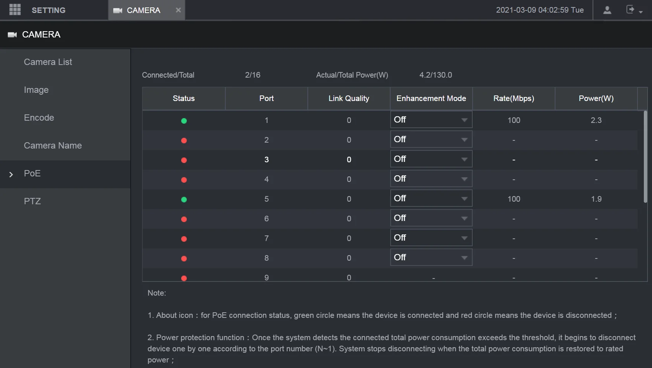
Task: Click the PoE table vertical scrollbar
Action: tap(645, 157)
